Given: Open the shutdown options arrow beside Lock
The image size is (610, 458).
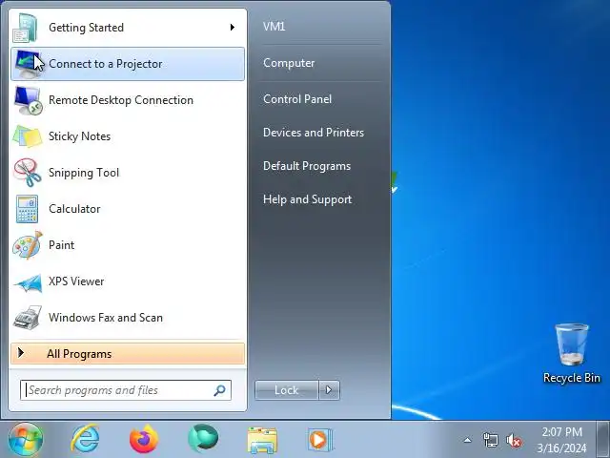Looking at the screenshot, I should point(329,390).
